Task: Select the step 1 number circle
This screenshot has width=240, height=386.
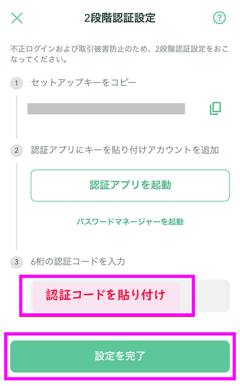Action: [16, 83]
